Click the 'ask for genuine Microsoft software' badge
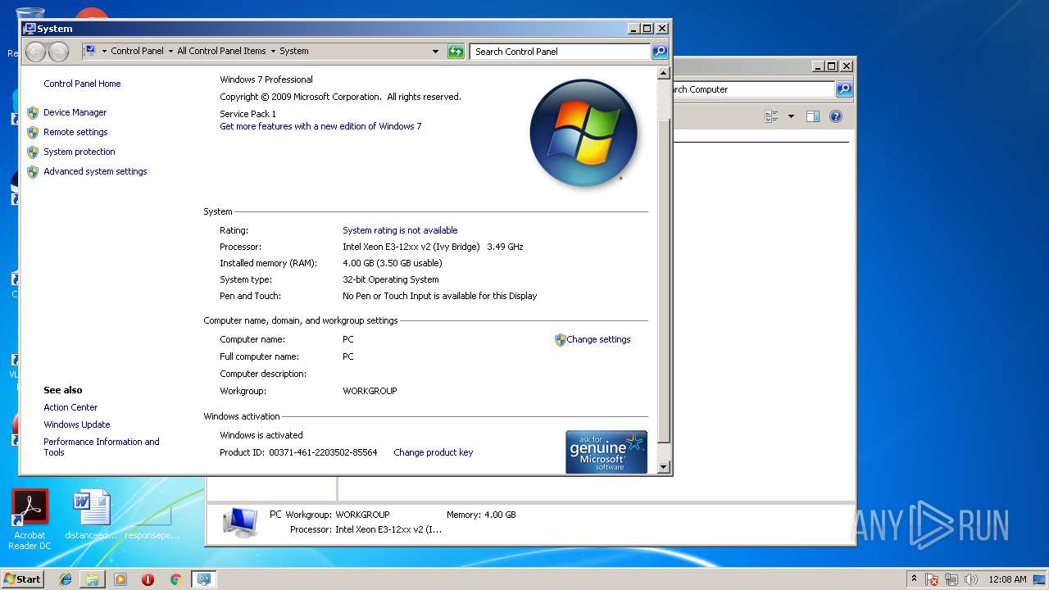Screen dimensions: 1049x590 click(x=606, y=452)
